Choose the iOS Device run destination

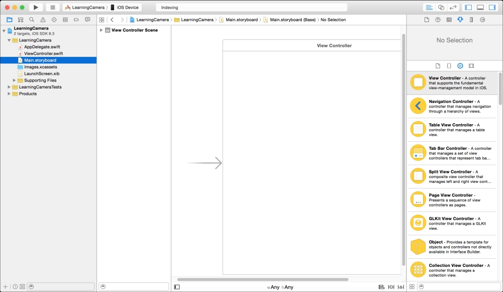pos(125,8)
